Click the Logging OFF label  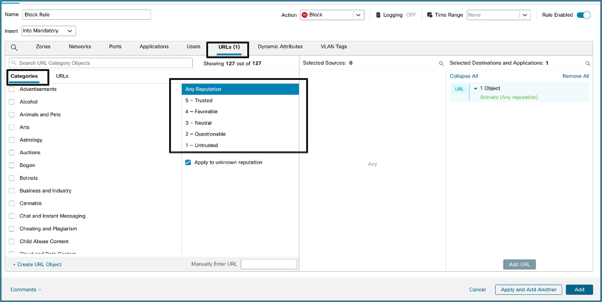coord(411,15)
